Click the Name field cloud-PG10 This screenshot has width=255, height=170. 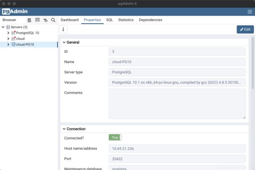click(x=177, y=62)
